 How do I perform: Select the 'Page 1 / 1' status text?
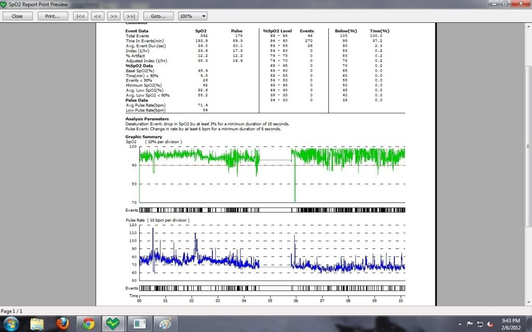point(11,311)
